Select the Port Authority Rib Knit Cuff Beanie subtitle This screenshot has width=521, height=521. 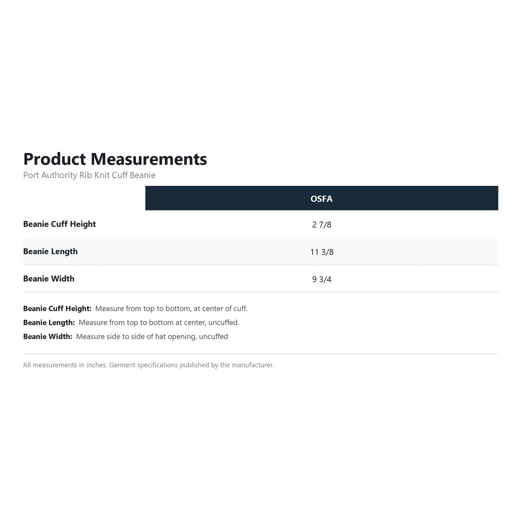89,175
